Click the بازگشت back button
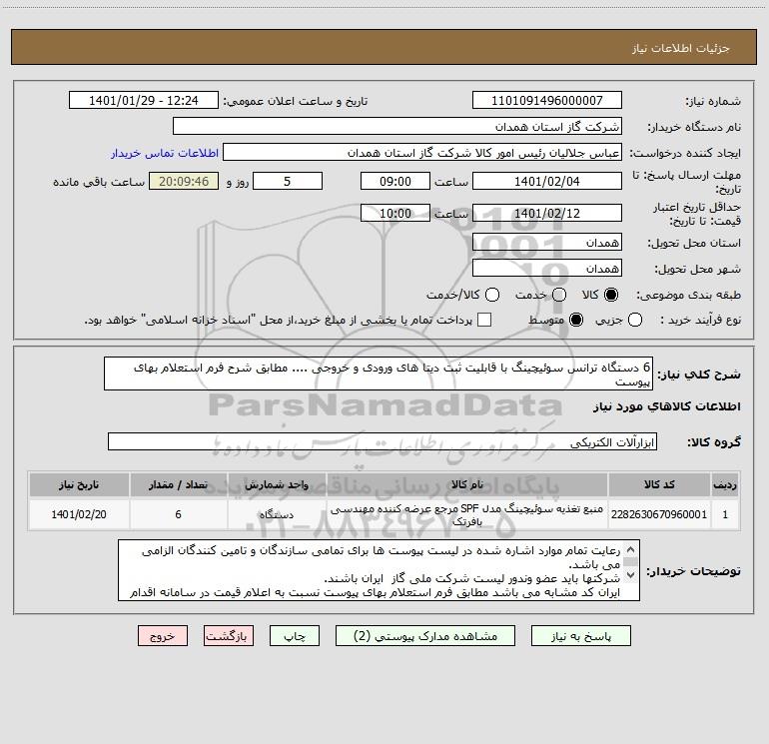769x744 pixels. click(x=229, y=636)
